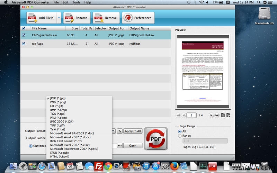This screenshot has height=173, width=277.
Task: Click the Add File(s) toolbar button
Action: click(x=42, y=18)
